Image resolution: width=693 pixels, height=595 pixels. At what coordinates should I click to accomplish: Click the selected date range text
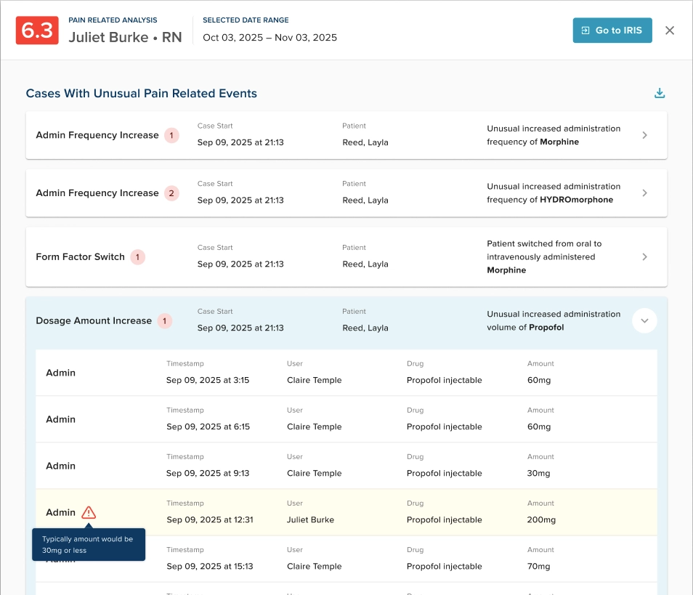(269, 38)
